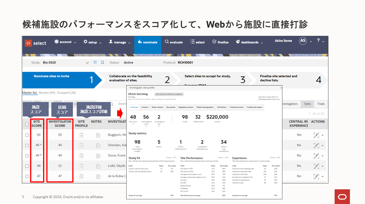
Task: Open study in new window icon
Action: click(95, 62)
